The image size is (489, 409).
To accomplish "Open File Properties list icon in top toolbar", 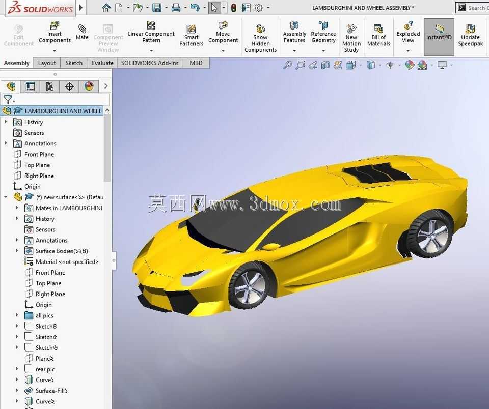I will [x=247, y=8].
